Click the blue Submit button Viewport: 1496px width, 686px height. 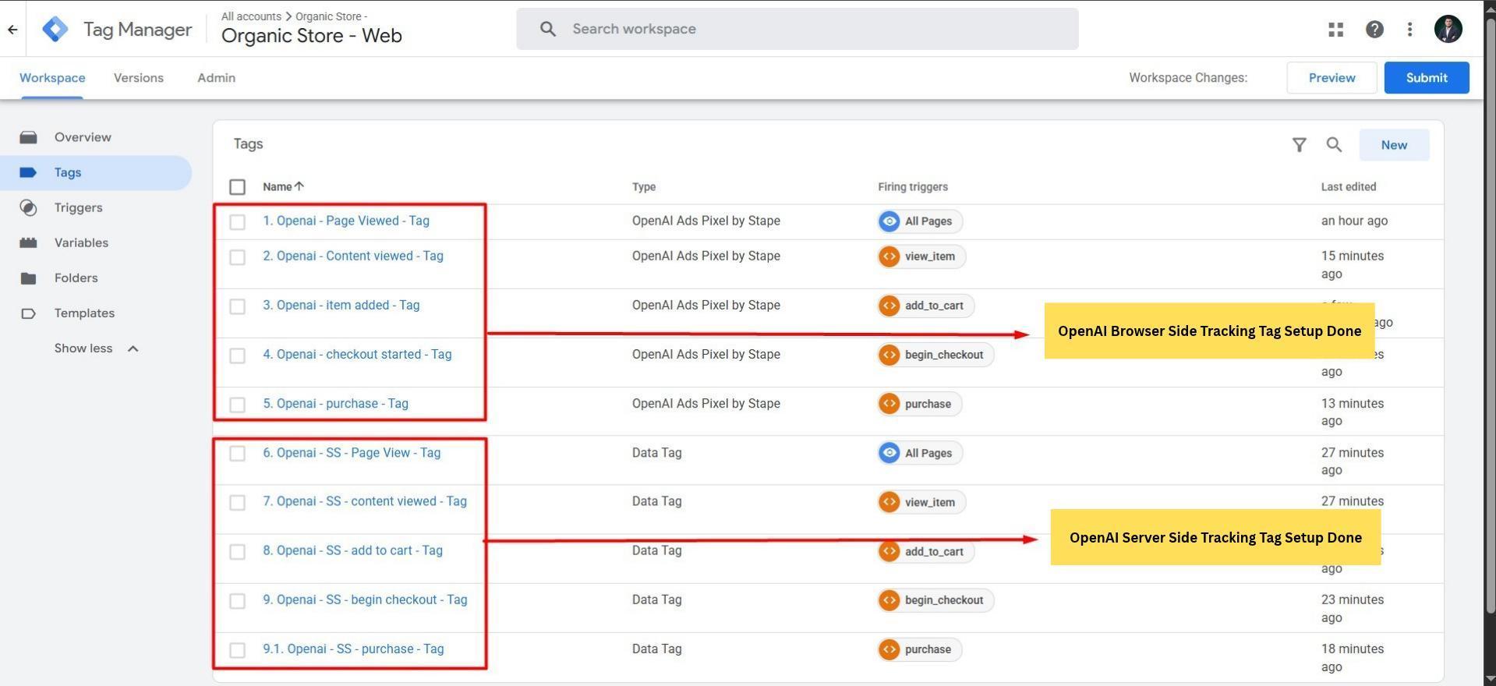[x=1427, y=78]
